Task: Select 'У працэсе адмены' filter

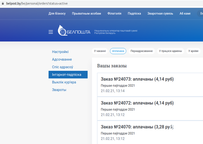Action: pyautogui.click(x=170, y=51)
